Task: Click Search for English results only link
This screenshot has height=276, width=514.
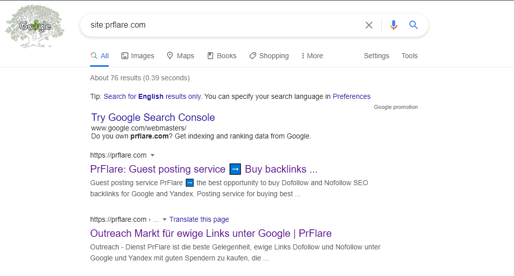Action: click(153, 97)
